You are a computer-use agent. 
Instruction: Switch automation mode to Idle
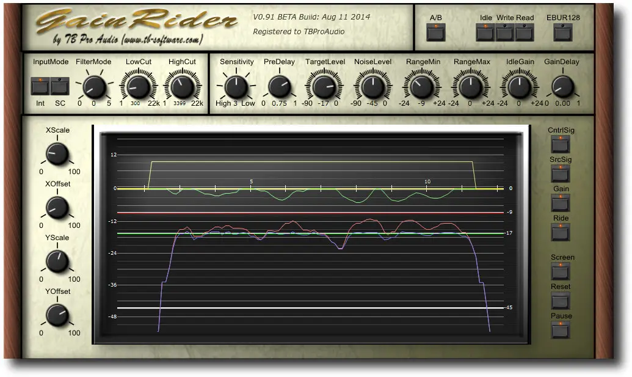click(x=485, y=32)
